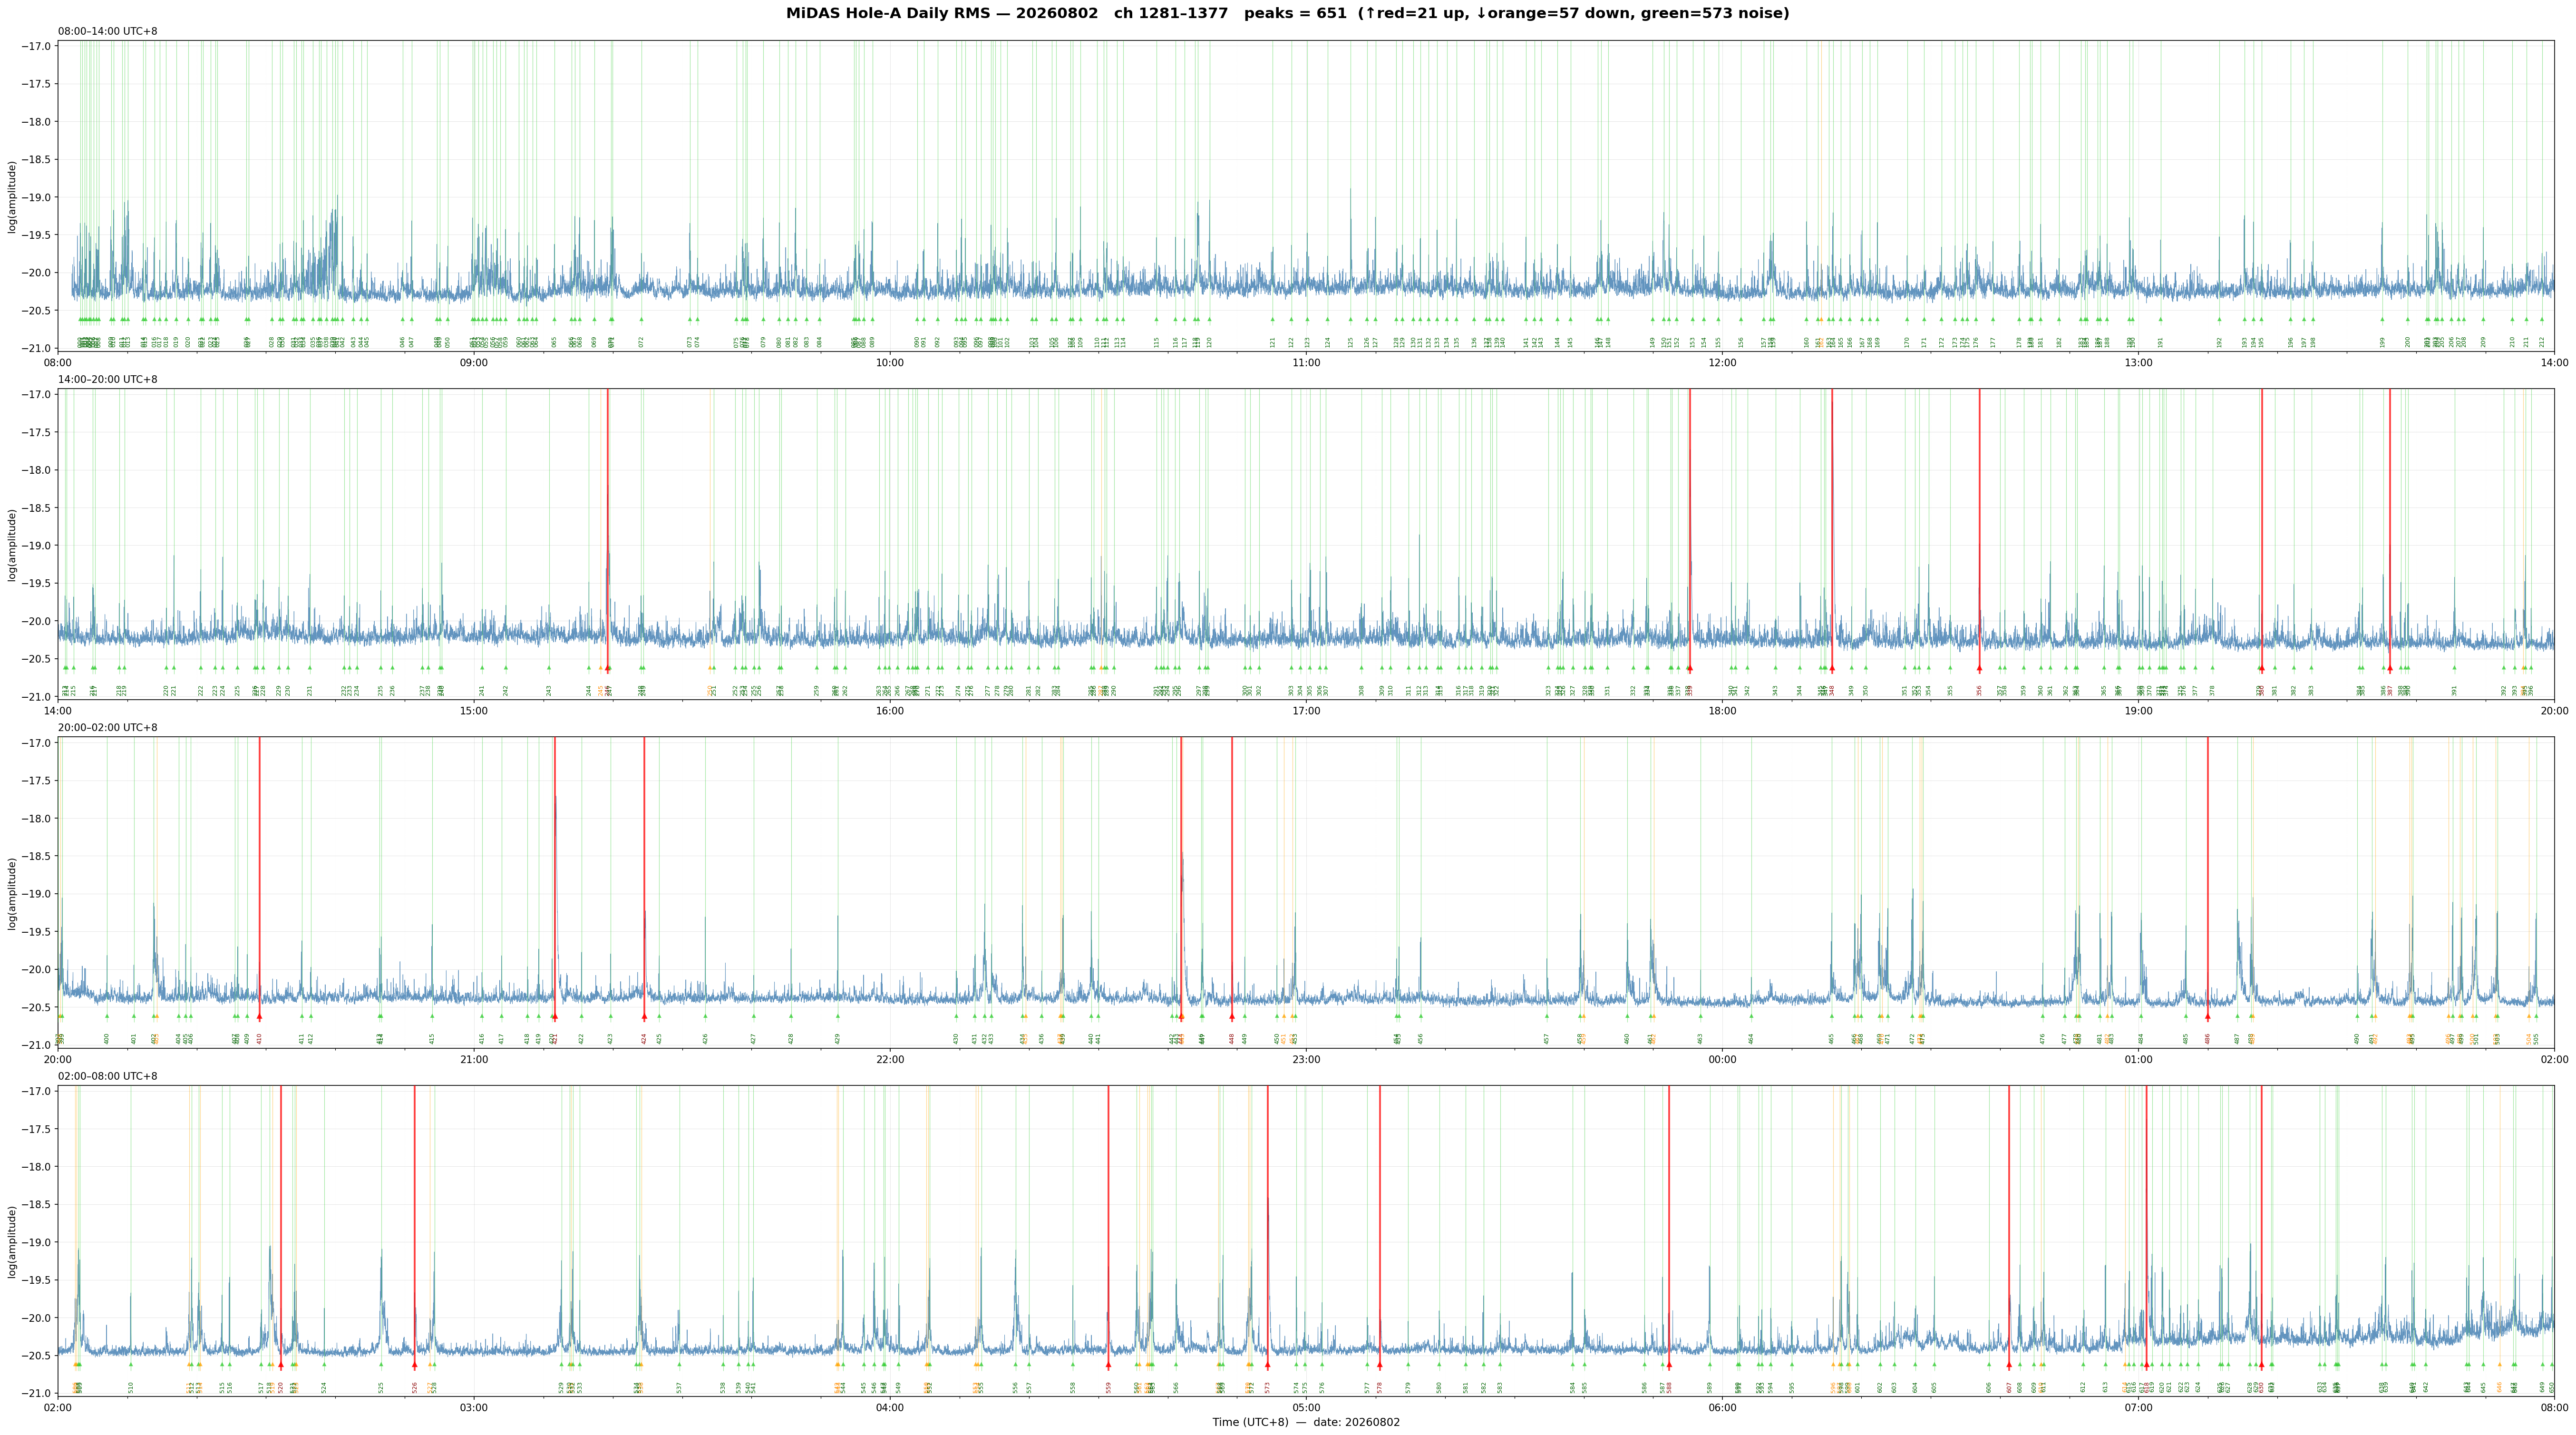Select the 00:00 time tick label

tap(1722, 1059)
